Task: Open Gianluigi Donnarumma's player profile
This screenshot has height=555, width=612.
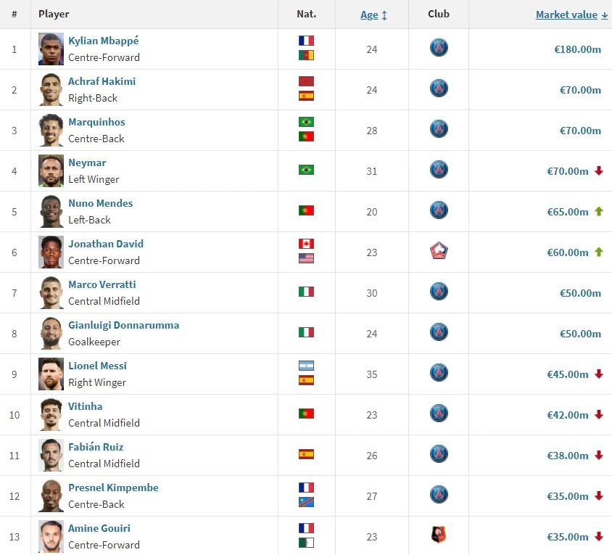Action: (x=123, y=325)
